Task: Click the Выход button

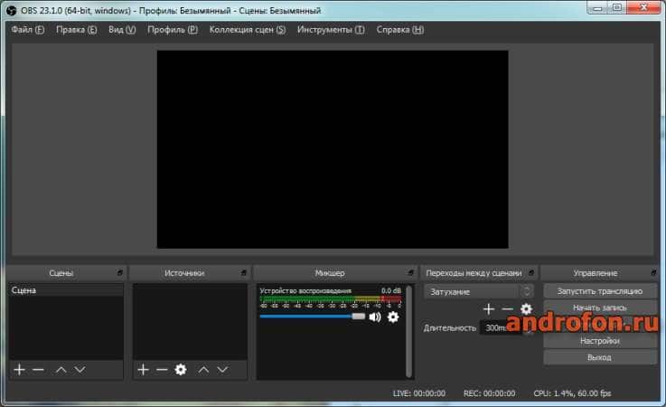Action: tap(600, 357)
